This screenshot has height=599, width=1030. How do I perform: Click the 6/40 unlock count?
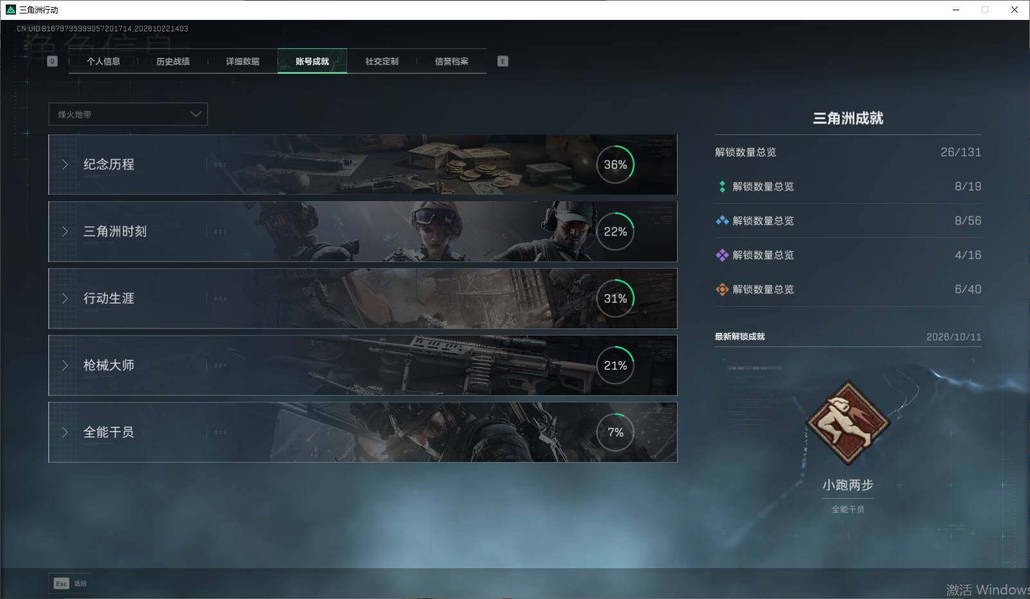pos(968,289)
